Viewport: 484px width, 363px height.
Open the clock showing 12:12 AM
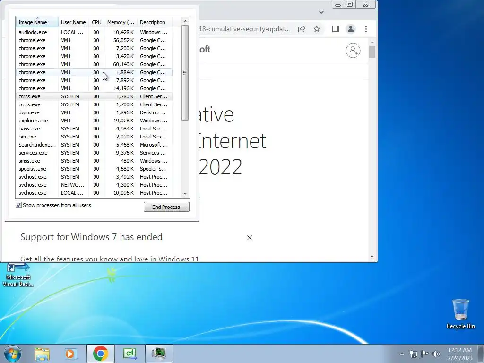point(459,350)
